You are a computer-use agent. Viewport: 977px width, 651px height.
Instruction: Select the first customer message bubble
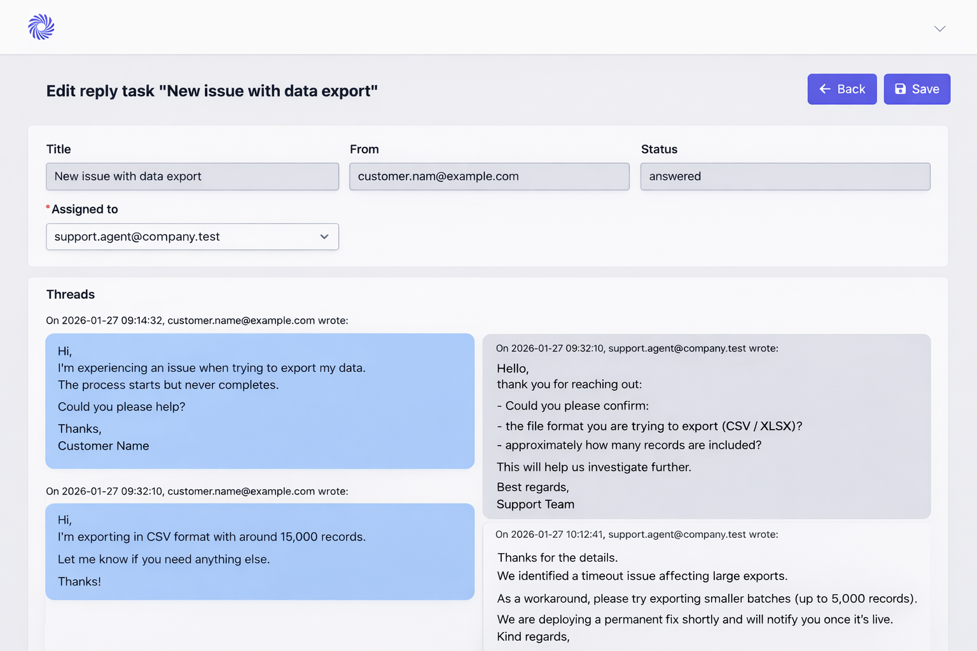260,401
